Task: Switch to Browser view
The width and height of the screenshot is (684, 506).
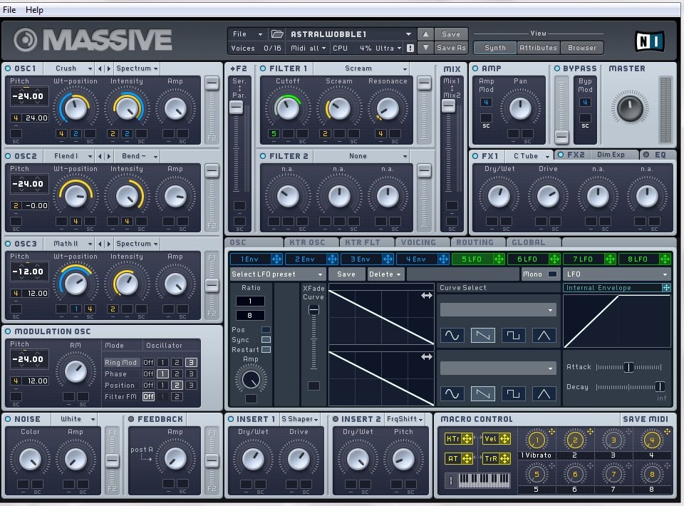Action: (x=582, y=48)
